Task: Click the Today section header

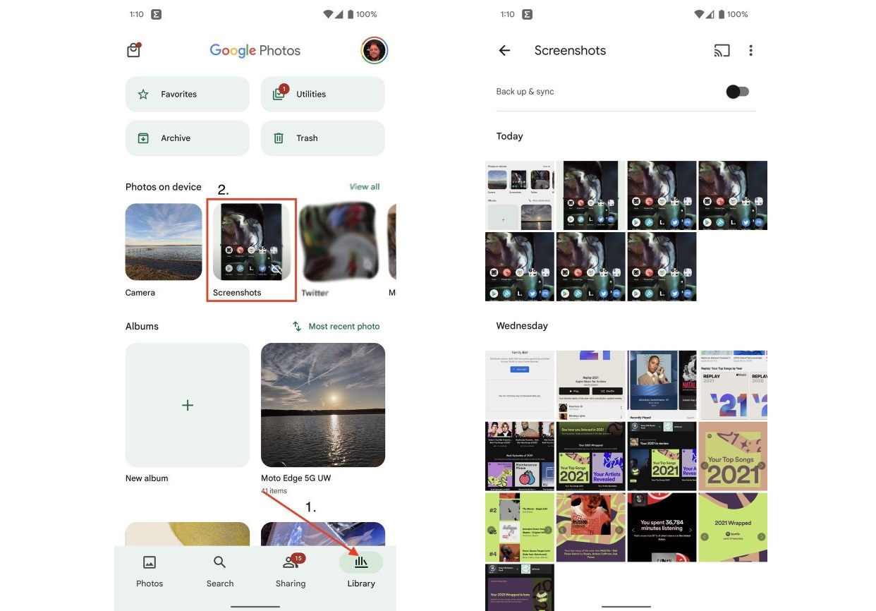Action: pyautogui.click(x=509, y=136)
